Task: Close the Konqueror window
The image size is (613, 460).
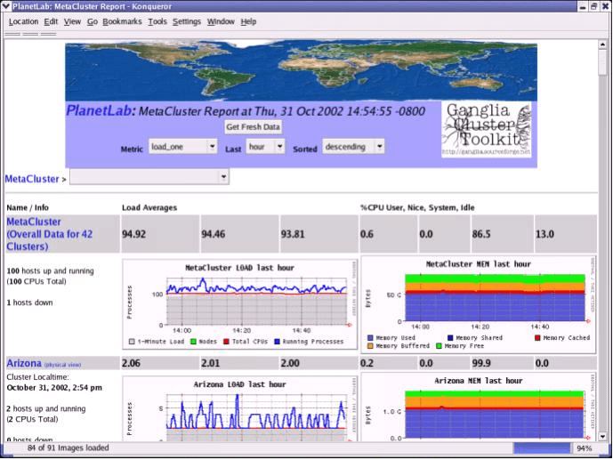Action: coord(605,6)
